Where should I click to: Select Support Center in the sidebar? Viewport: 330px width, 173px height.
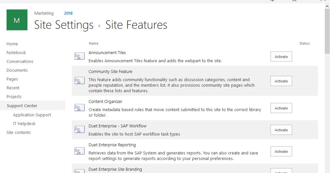(x=22, y=106)
